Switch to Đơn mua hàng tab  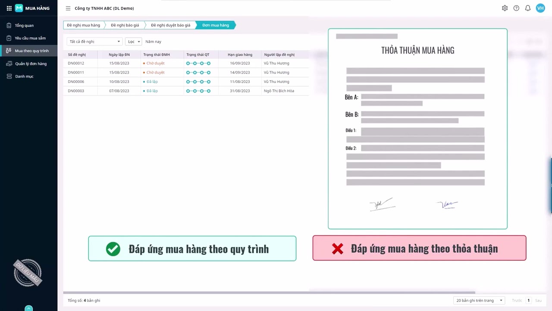[216, 25]
